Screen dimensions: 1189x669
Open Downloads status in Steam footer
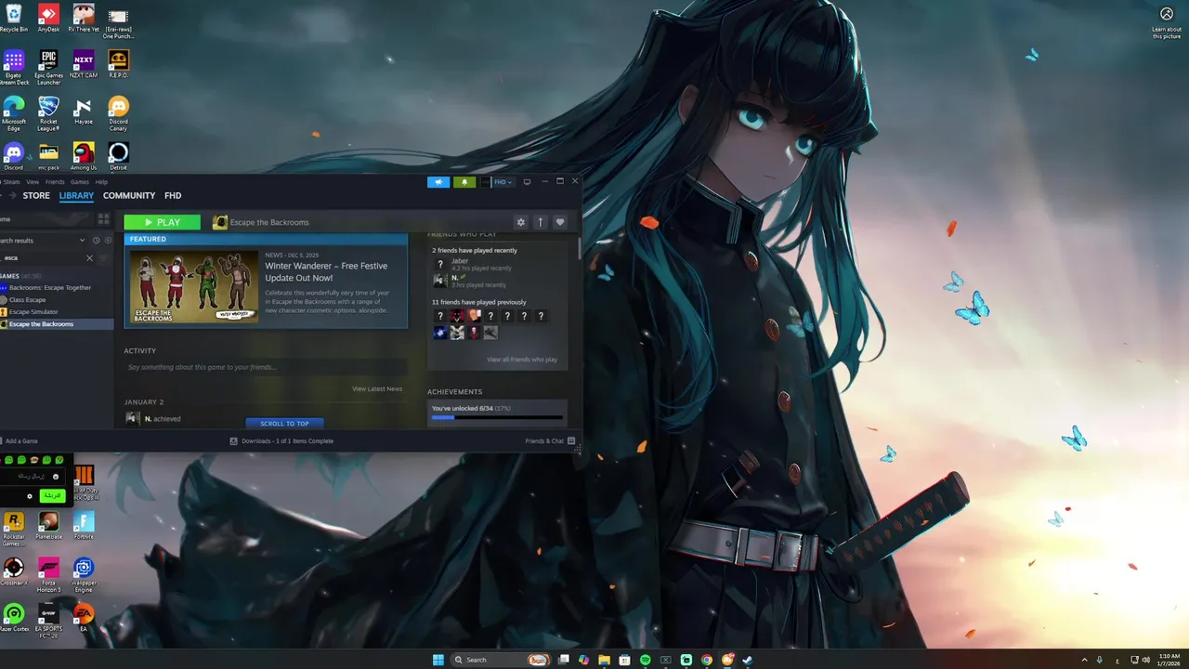click(x=281, y=441)
